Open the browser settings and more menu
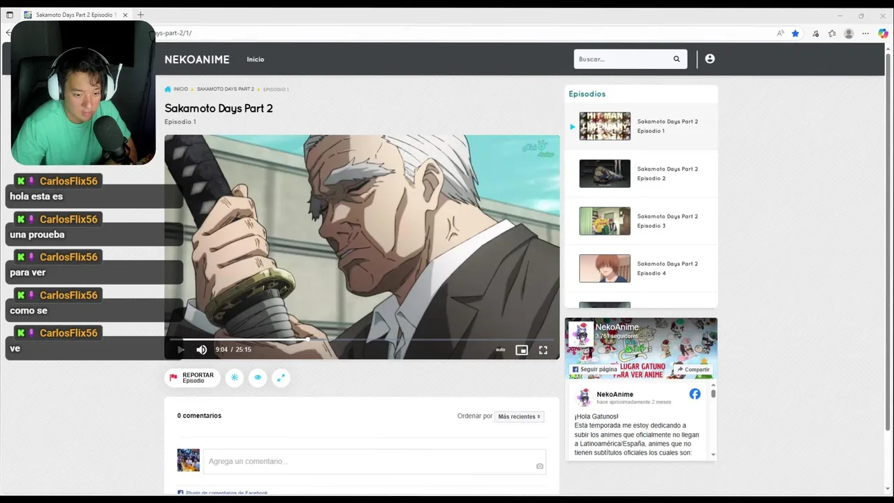Viewport: 894px width, 503px height. (865, 33)
